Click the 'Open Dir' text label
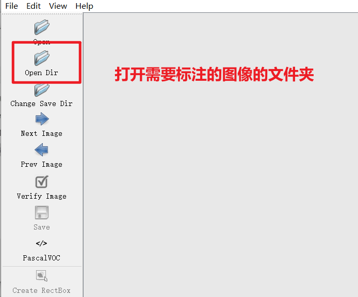358x297 pixels. point(41,73)
